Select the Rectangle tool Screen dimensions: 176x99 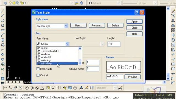point(2,30)
